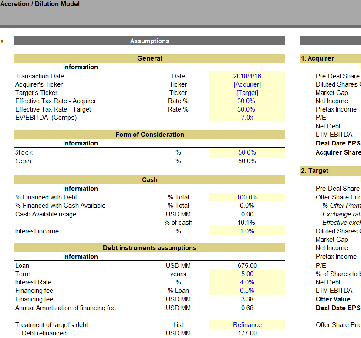The height and width of the screenshot is (338, 361).
Task: Click the Target section's LTM EBITDA label
Action: click(x=334, y=291)
